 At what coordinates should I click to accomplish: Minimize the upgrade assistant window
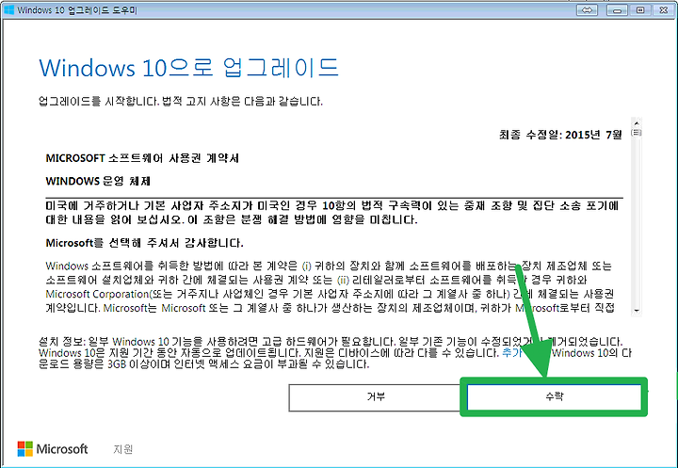pyautogui.click(x=617, y=9)
